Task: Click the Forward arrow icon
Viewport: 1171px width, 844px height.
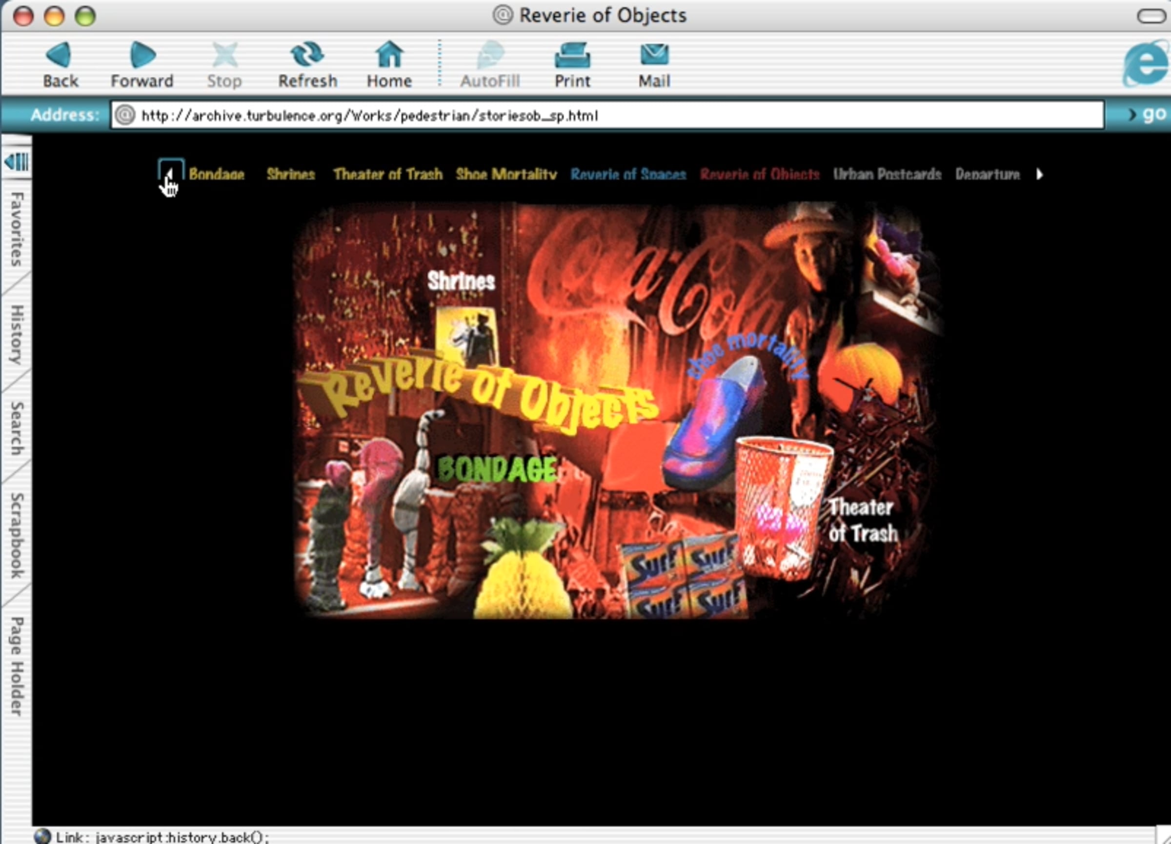Action: (142, 55)
